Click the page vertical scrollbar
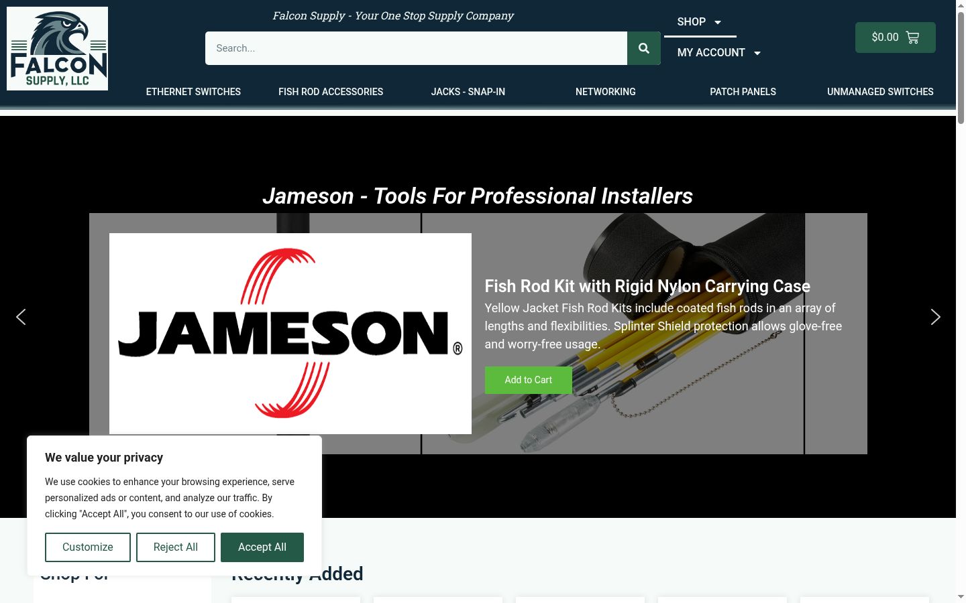 961,67
